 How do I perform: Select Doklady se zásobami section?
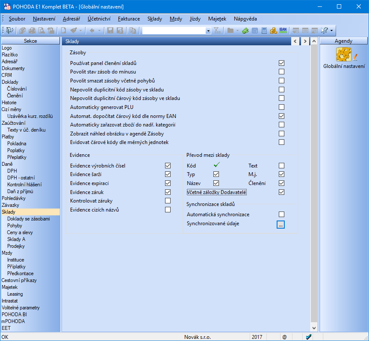(29, 219)
